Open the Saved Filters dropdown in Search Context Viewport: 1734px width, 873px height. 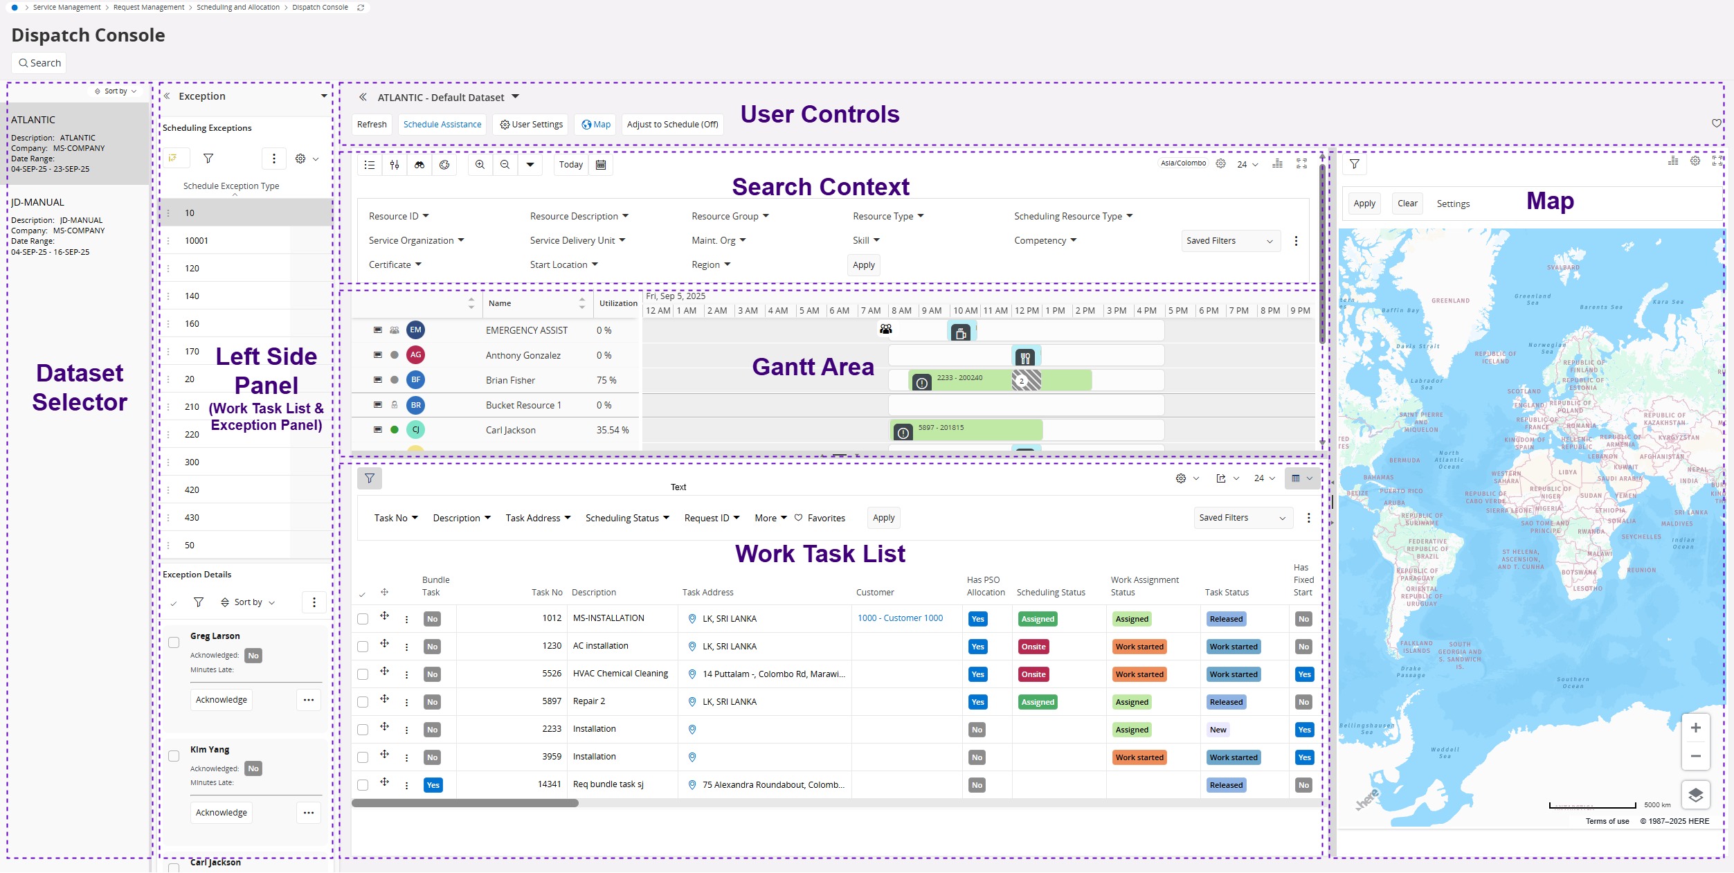(1229, 241)
